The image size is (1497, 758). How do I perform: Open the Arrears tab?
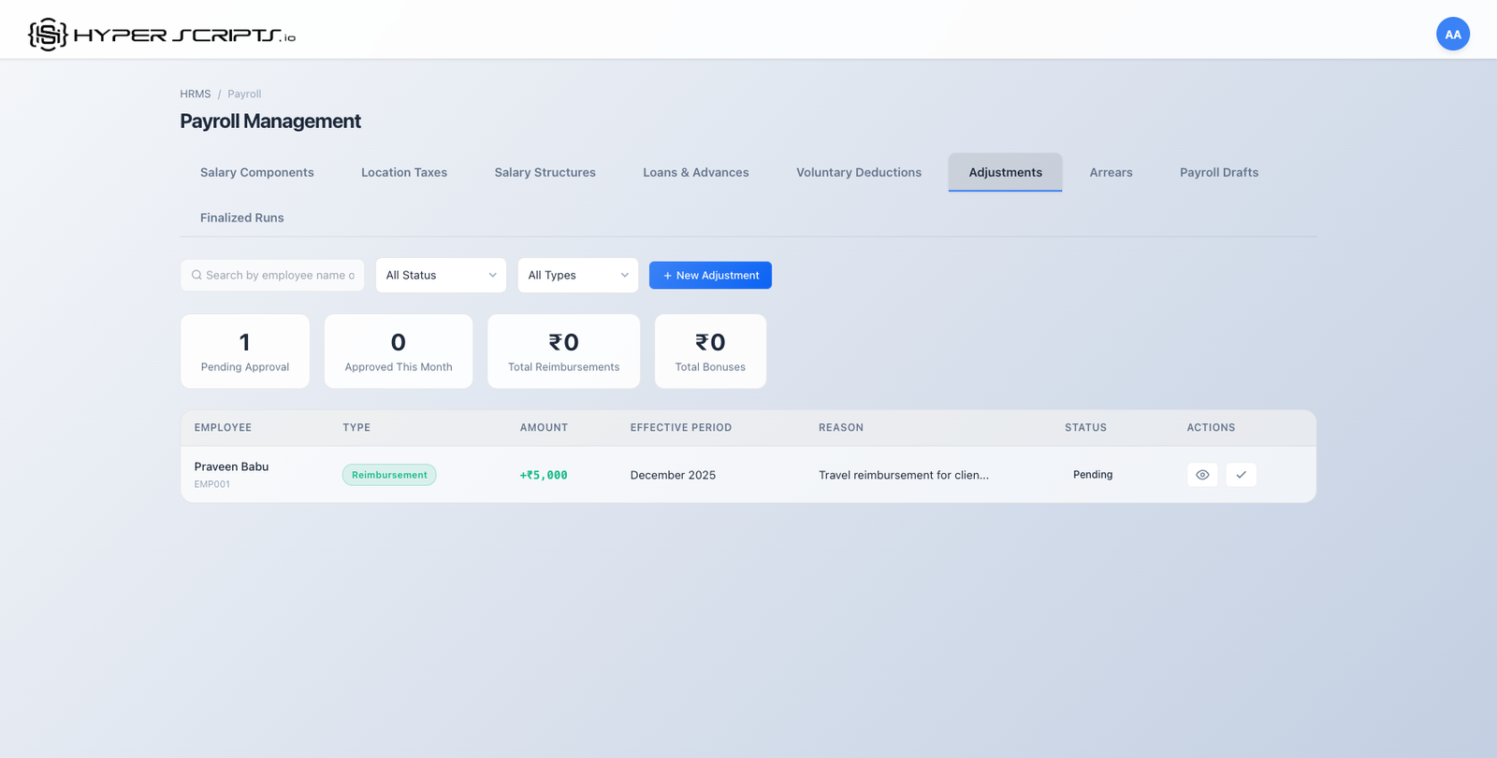[x=1111, y=173]
